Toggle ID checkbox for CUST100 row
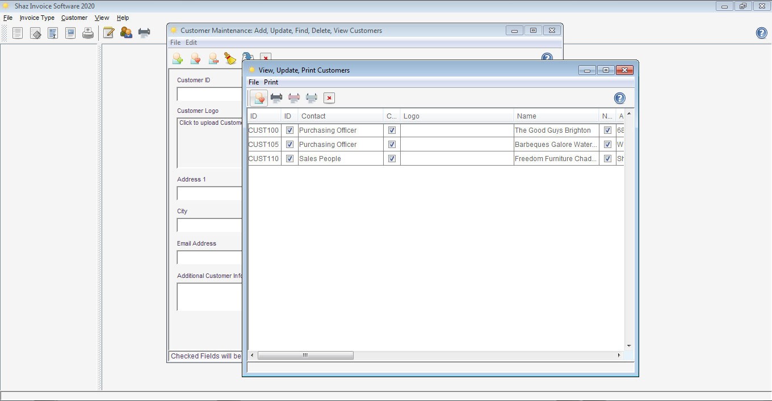Screen dimensions: 772x401 pyautogui.click(x=289, y=130)
